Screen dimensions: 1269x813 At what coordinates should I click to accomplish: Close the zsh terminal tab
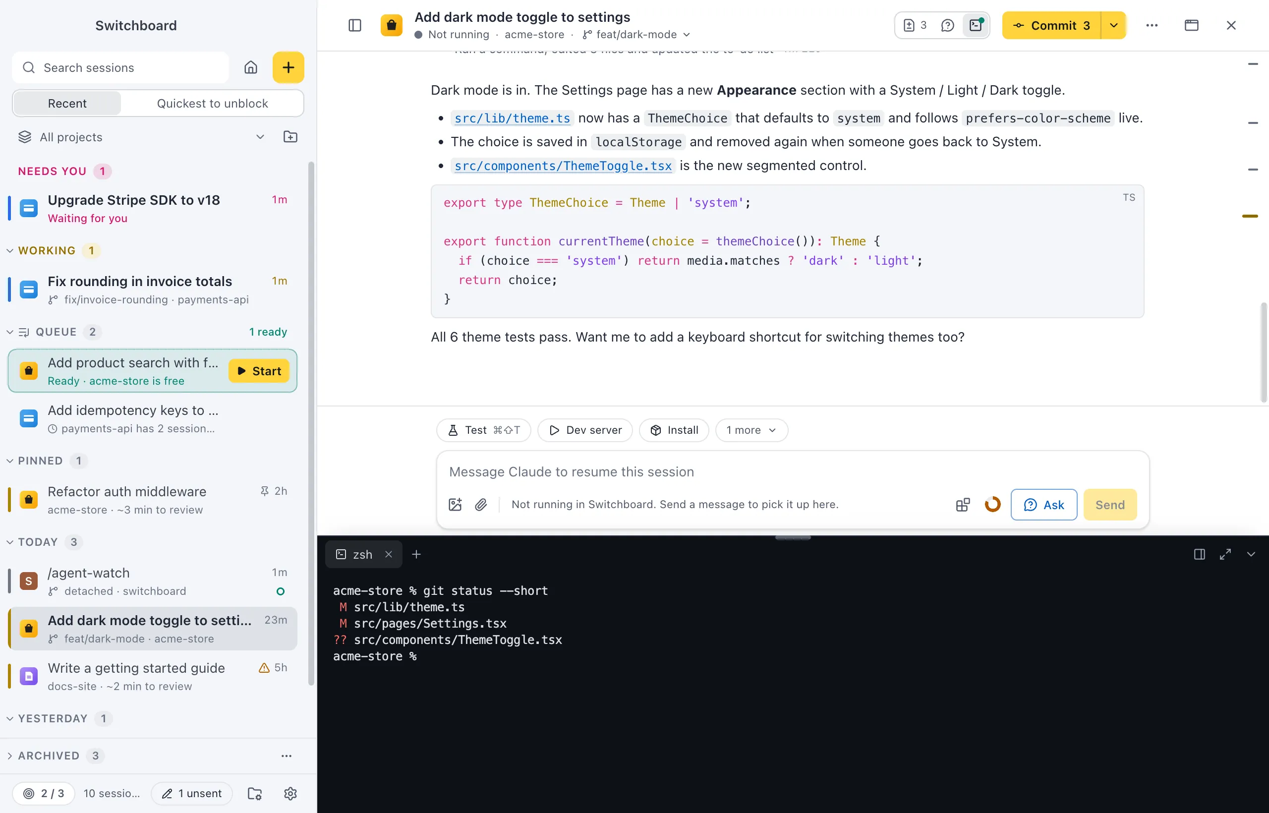[x=389, y=554]
